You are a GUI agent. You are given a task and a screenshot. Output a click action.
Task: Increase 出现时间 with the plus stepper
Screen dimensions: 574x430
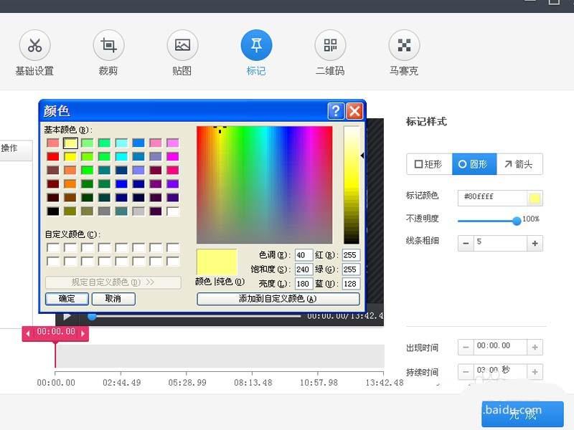tap(535, 347)
